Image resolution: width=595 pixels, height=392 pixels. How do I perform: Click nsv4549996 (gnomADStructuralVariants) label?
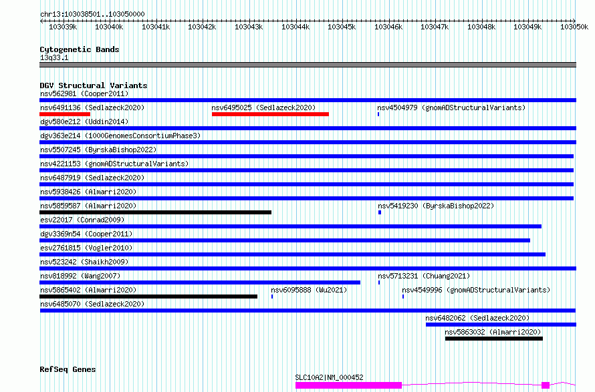(x=476, y=290)
